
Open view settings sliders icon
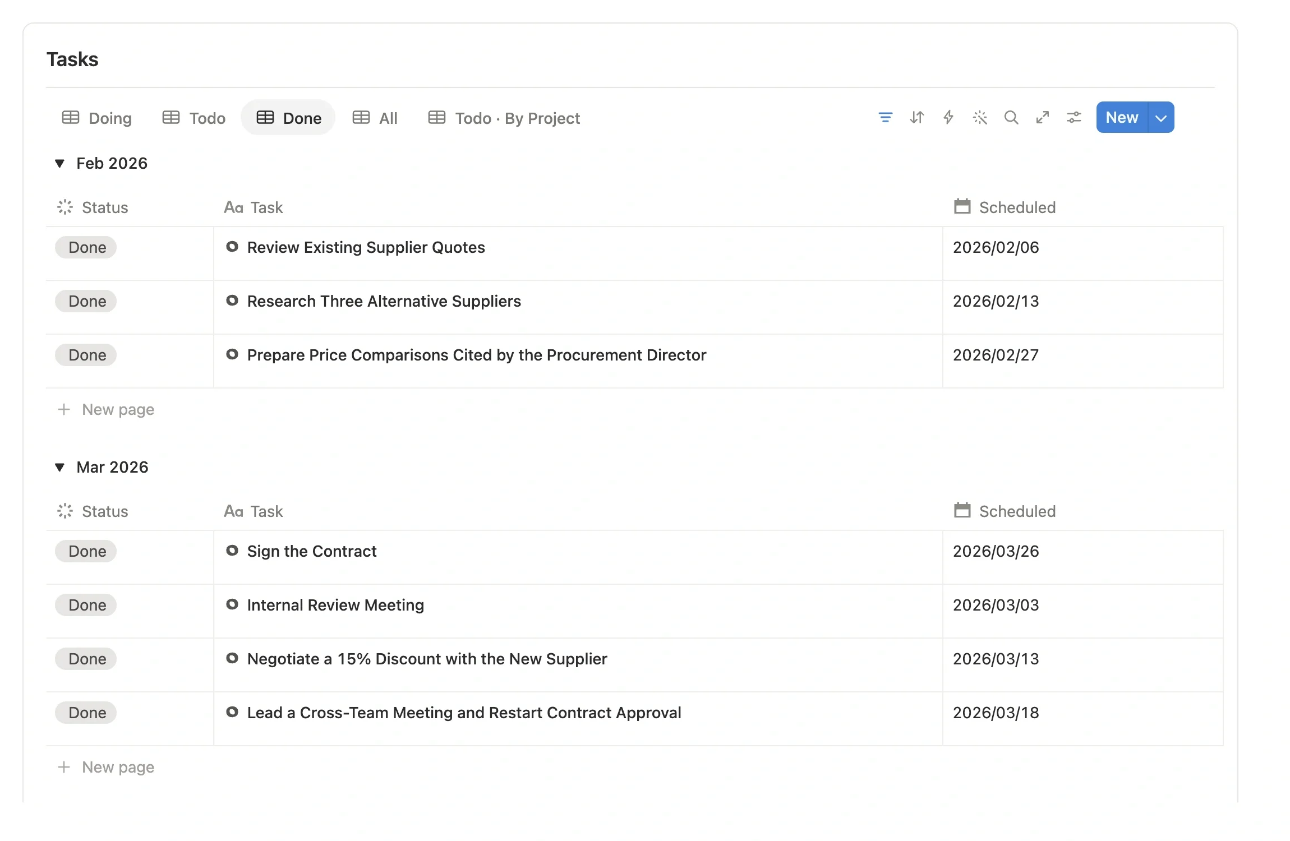click(1074, 118)
